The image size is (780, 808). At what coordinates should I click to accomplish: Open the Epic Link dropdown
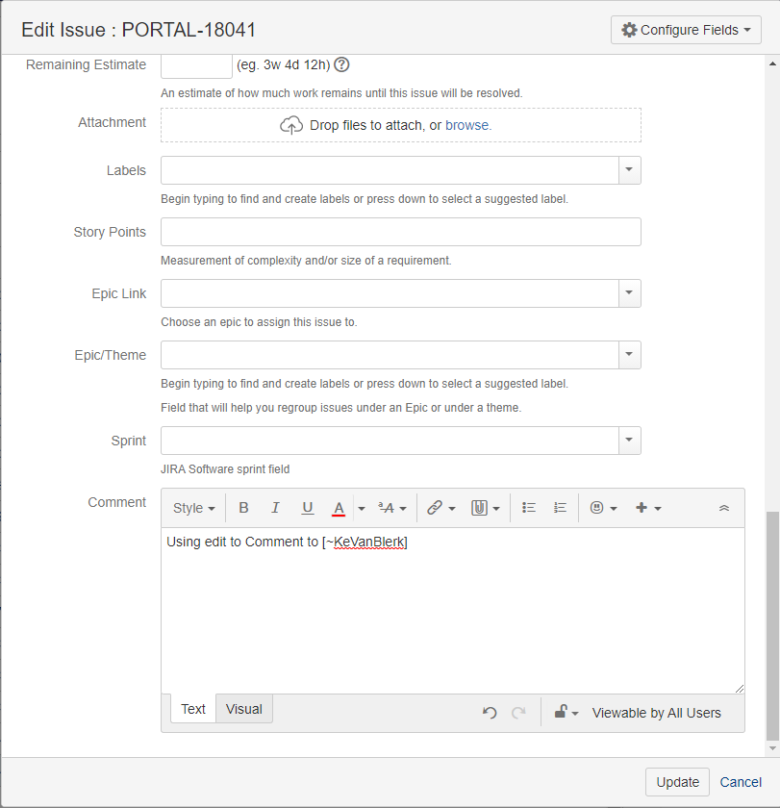coord(629,293)
